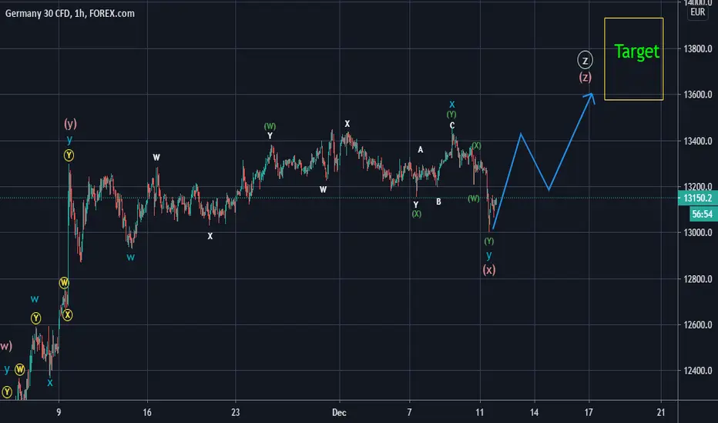Image resolution: width=718 pixels, height=423 pixels.
Task: Click the 7 date axis label
Action: (409, 412)
